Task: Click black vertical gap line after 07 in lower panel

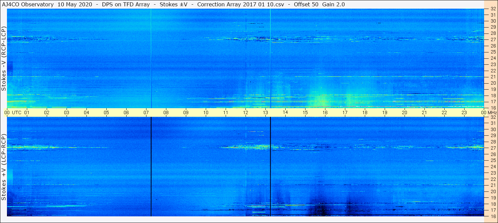Action: (151, 167)
